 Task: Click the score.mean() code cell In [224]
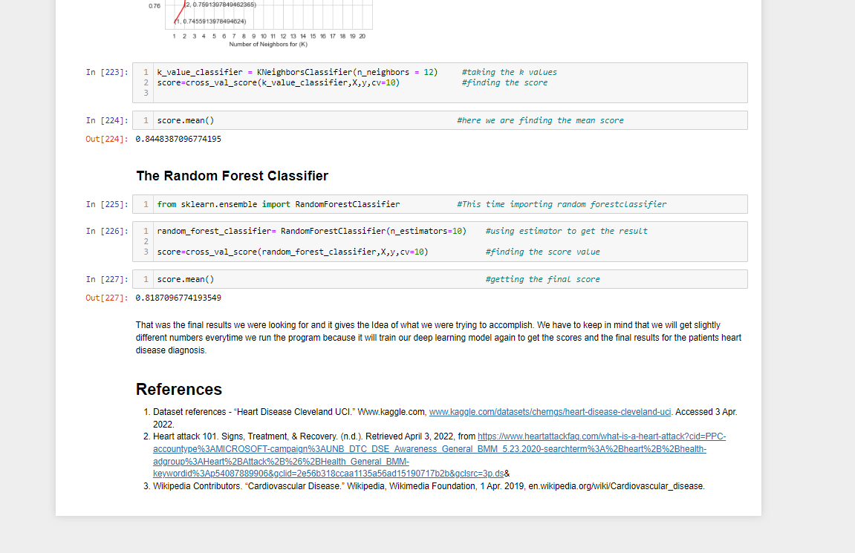[x=440, y=120]
